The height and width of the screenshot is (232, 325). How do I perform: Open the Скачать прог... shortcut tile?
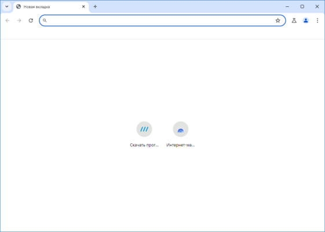pos(144,135)
